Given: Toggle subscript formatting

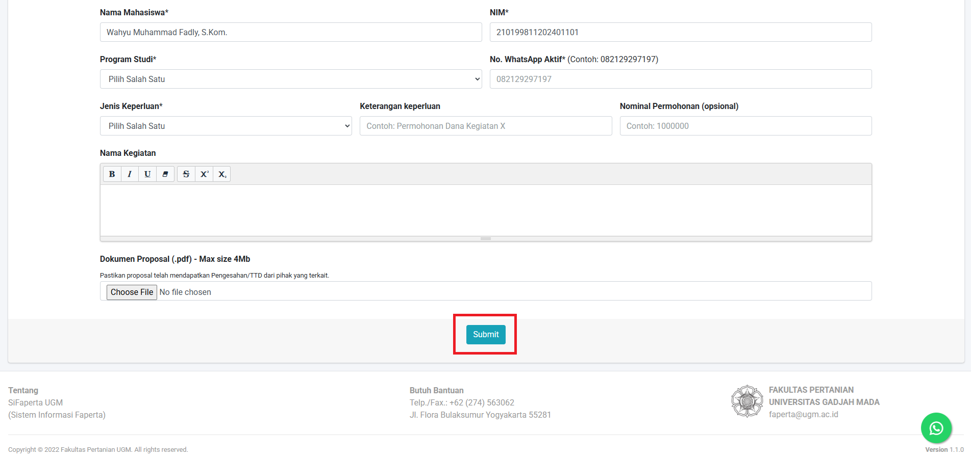Looking at the screenshot, I should [222, 174].
